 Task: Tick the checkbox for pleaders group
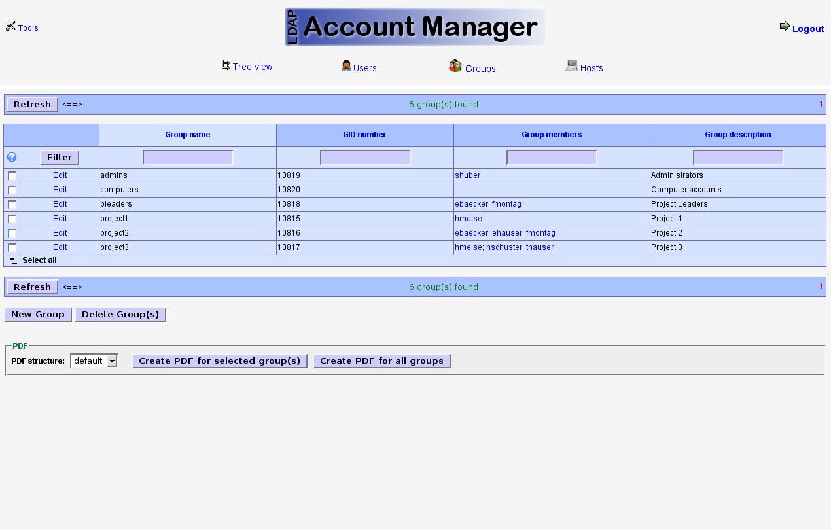[12, 205]
